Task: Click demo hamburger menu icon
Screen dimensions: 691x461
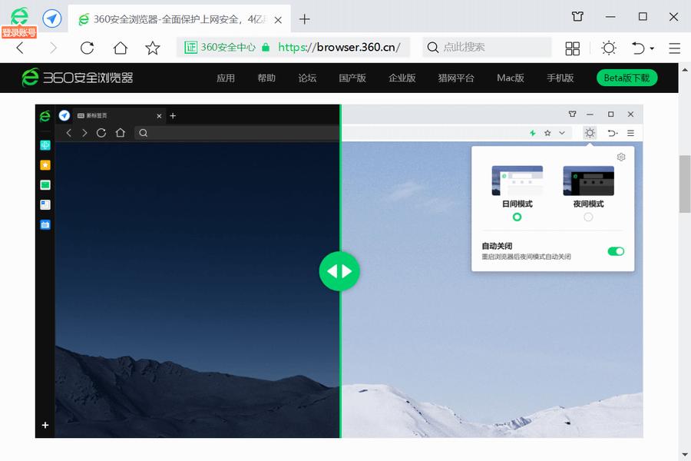Action: coord(630,133)
